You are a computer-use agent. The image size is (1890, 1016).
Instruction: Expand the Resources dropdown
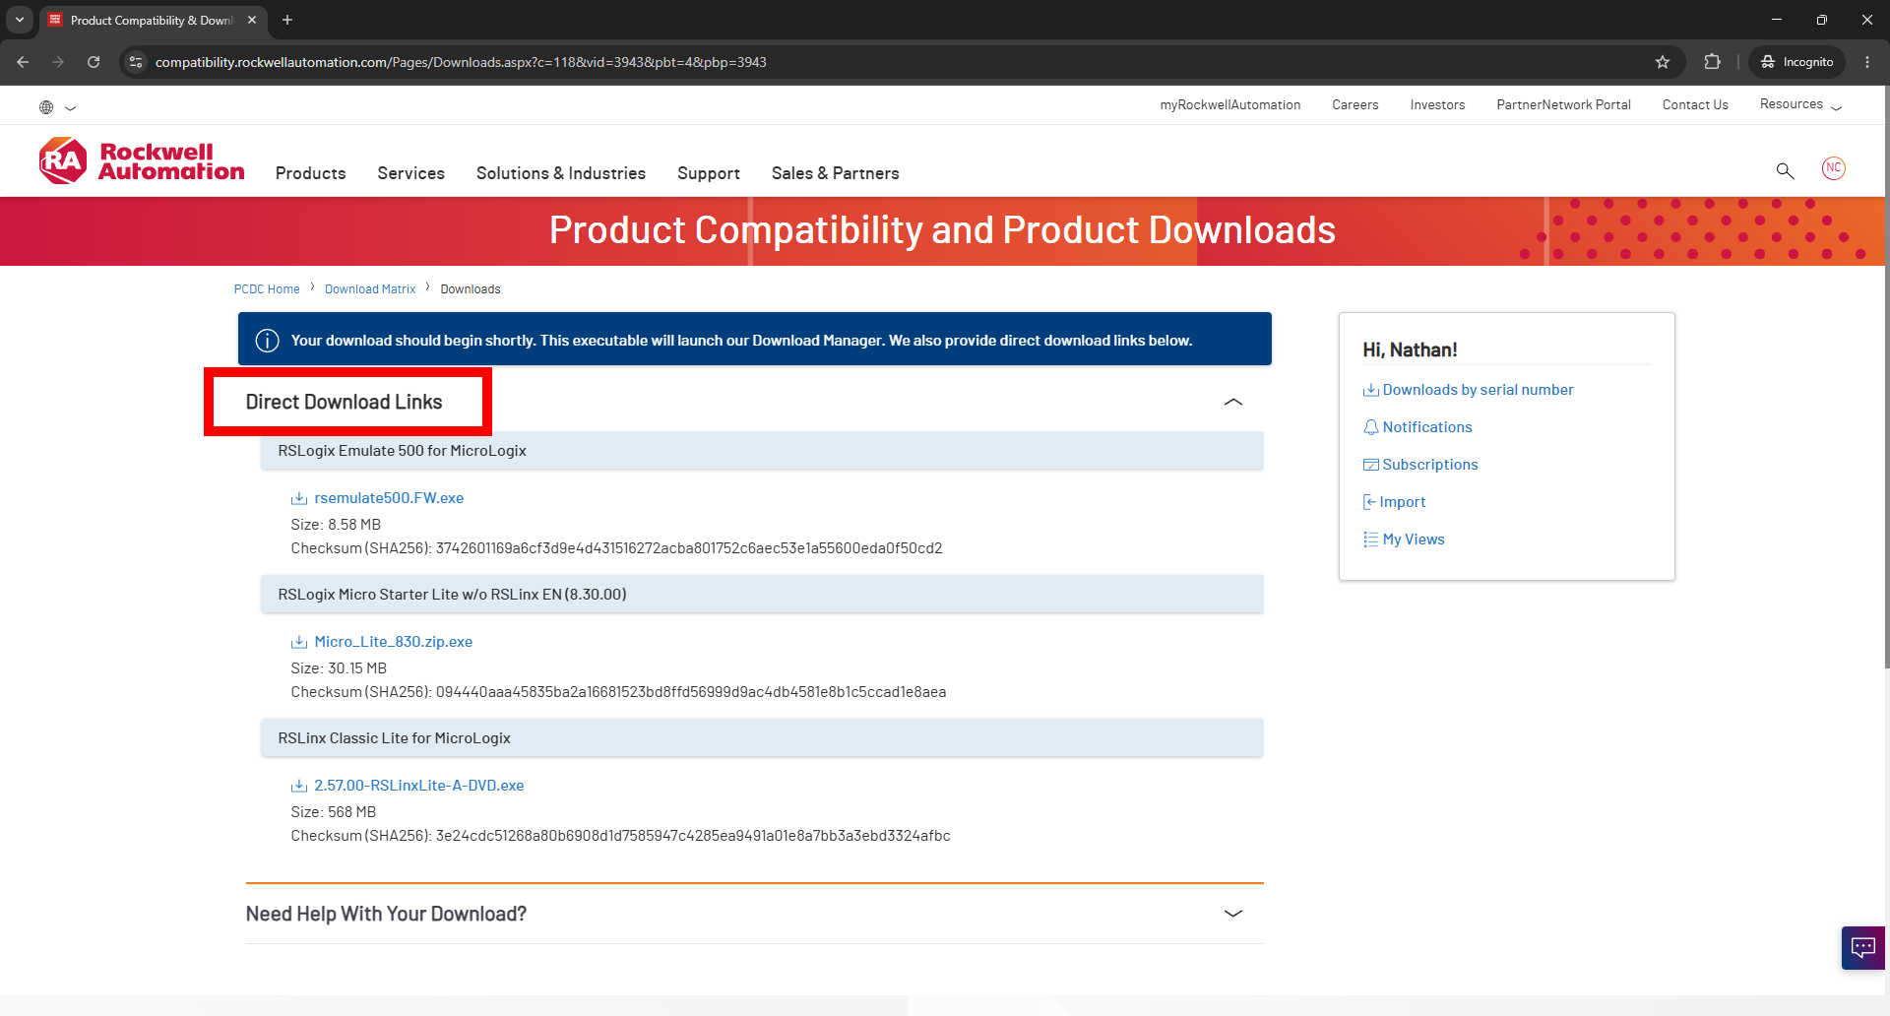click(1800, 104)
